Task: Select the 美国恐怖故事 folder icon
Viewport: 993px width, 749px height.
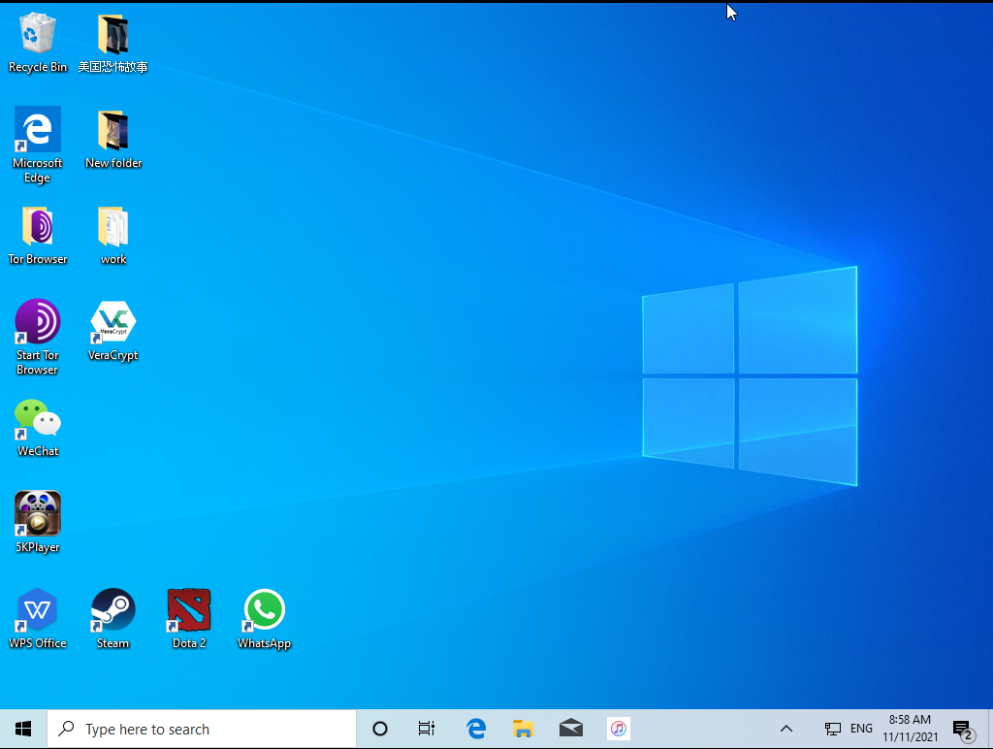Action: pyautogui.click(x=112, y=43)
